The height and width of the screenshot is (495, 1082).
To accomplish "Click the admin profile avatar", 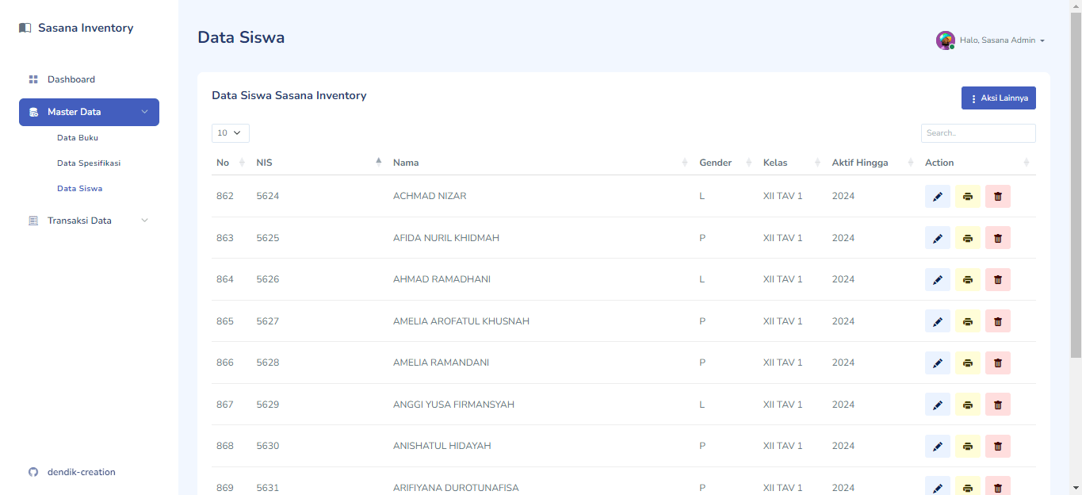I will pyautogui.click(x=945, y=40).
